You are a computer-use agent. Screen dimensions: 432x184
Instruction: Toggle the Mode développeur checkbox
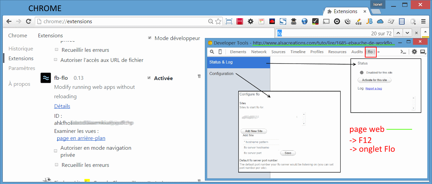point(150,38)
